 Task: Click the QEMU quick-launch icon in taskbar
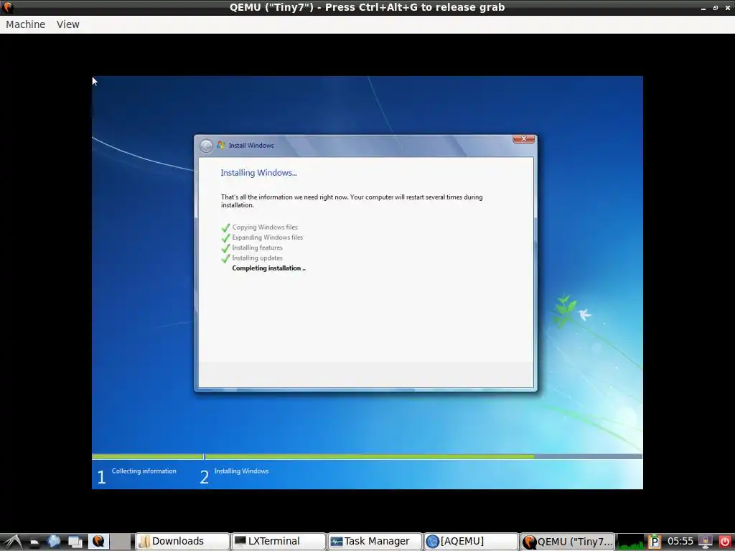[98, 541]
